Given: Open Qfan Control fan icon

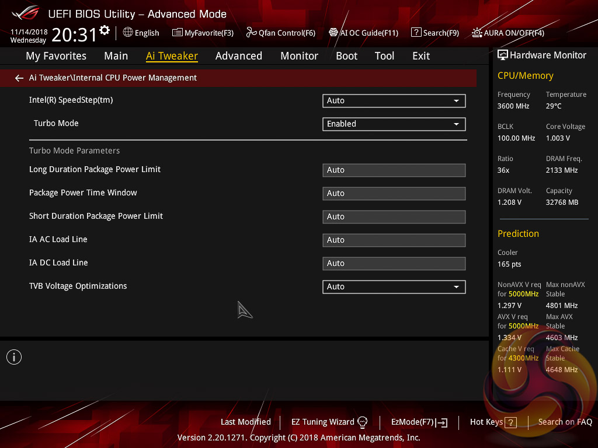Looking at the screenshot, I should point(251,33).
